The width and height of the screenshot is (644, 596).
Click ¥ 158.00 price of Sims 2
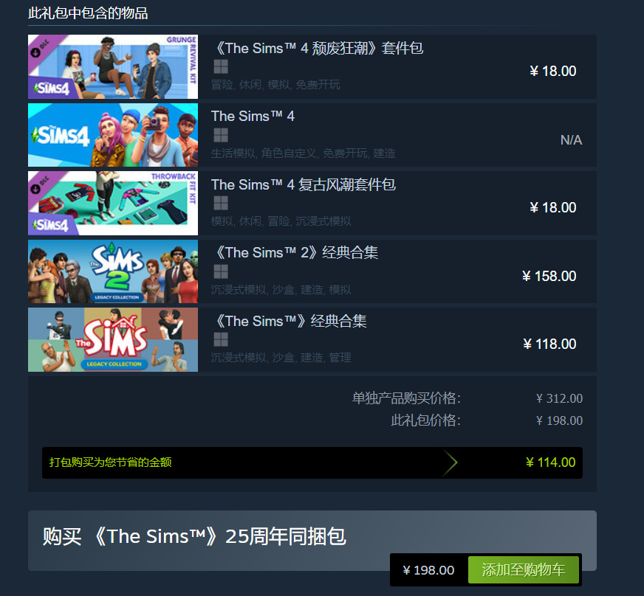[x=549, y=276]
